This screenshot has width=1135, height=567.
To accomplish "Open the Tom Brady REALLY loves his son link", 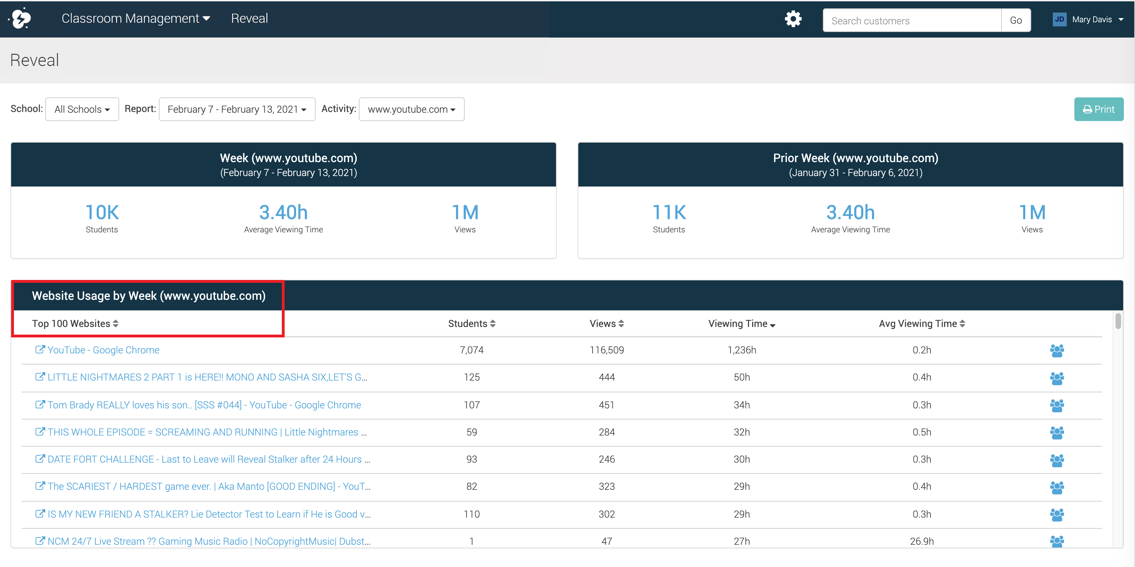I will pos(204,405).
